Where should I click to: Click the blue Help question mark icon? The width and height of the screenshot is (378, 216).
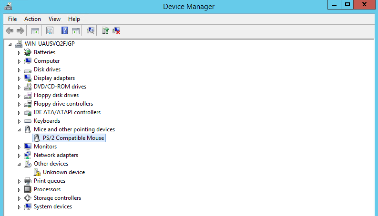[64, 31]
